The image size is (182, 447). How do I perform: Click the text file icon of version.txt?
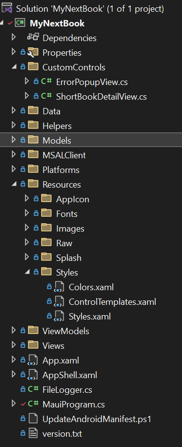point(33,434)
